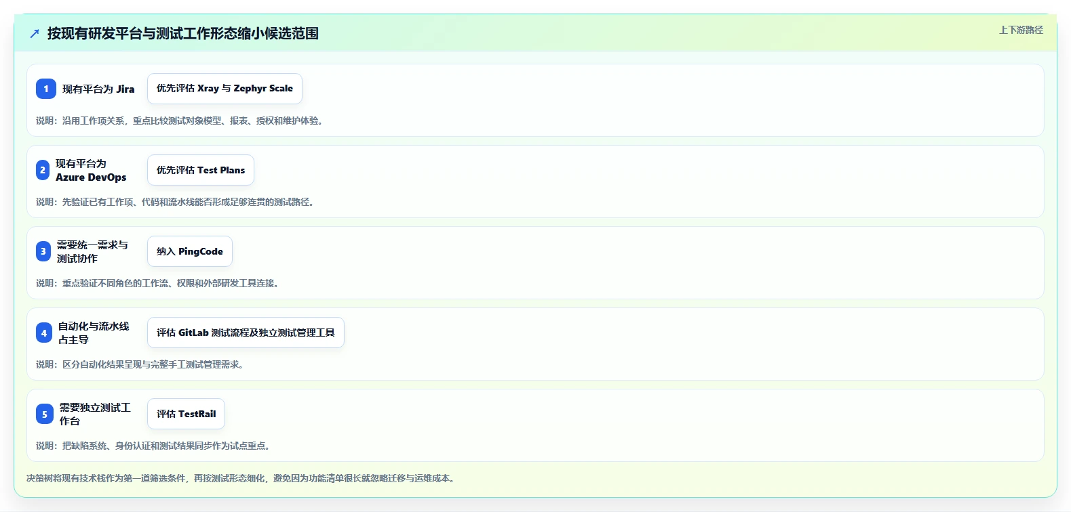Click the footer text starting 决策树将现有技术栈
Screen dimensions: 1071x512
coord(242,478)
